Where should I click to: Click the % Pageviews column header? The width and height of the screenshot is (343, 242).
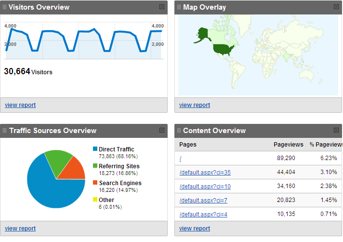pos(326,145)
